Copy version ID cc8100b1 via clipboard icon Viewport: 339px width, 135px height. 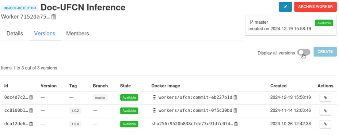[x=31, y=111]
